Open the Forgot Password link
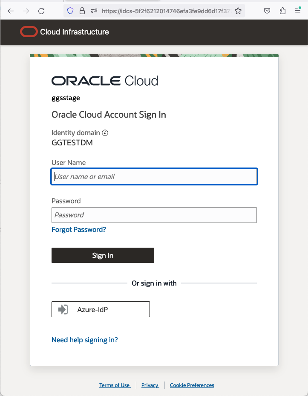 [x=78, y=229]
